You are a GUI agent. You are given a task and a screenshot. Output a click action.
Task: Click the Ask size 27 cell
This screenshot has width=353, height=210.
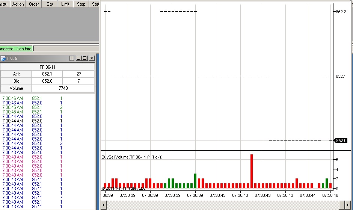pyautogui.click(x=78, y=74)
